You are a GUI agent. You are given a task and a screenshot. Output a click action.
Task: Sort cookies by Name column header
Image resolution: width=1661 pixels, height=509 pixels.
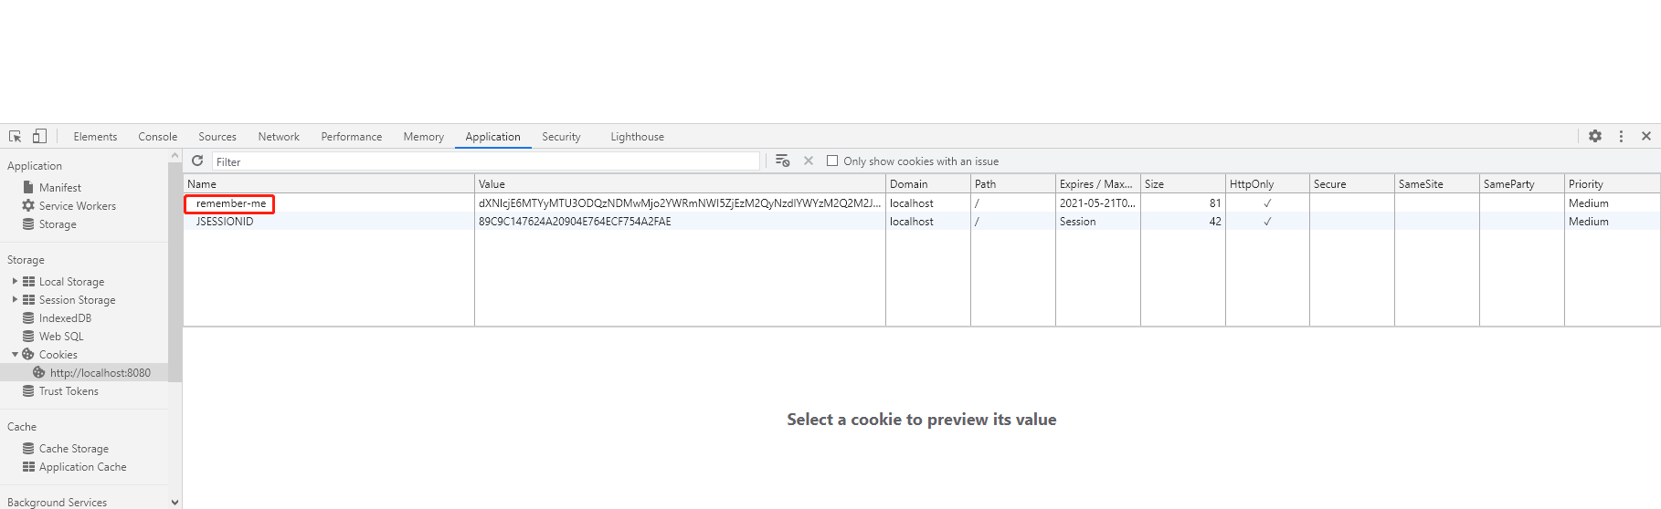click(329, 183)
